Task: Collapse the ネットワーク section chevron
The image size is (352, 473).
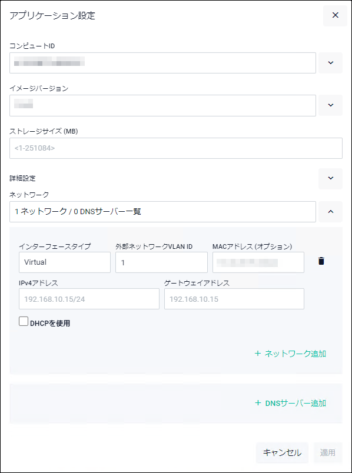Action: [x=331, y=212]
